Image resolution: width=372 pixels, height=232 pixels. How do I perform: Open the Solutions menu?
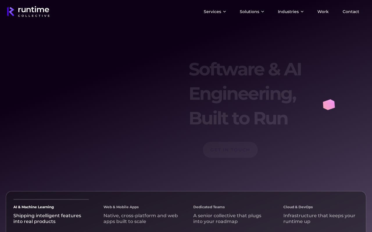252,12
